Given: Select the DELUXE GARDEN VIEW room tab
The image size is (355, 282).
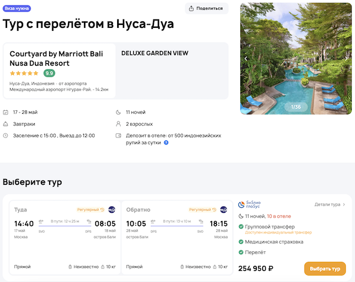Looking at the screenshot, I should point(154,53).
